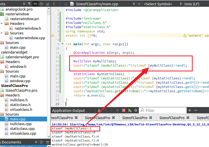This screenshot has width=209, height=147.
Task: Open rasterwindow.h header file
Action: [28, 28]
